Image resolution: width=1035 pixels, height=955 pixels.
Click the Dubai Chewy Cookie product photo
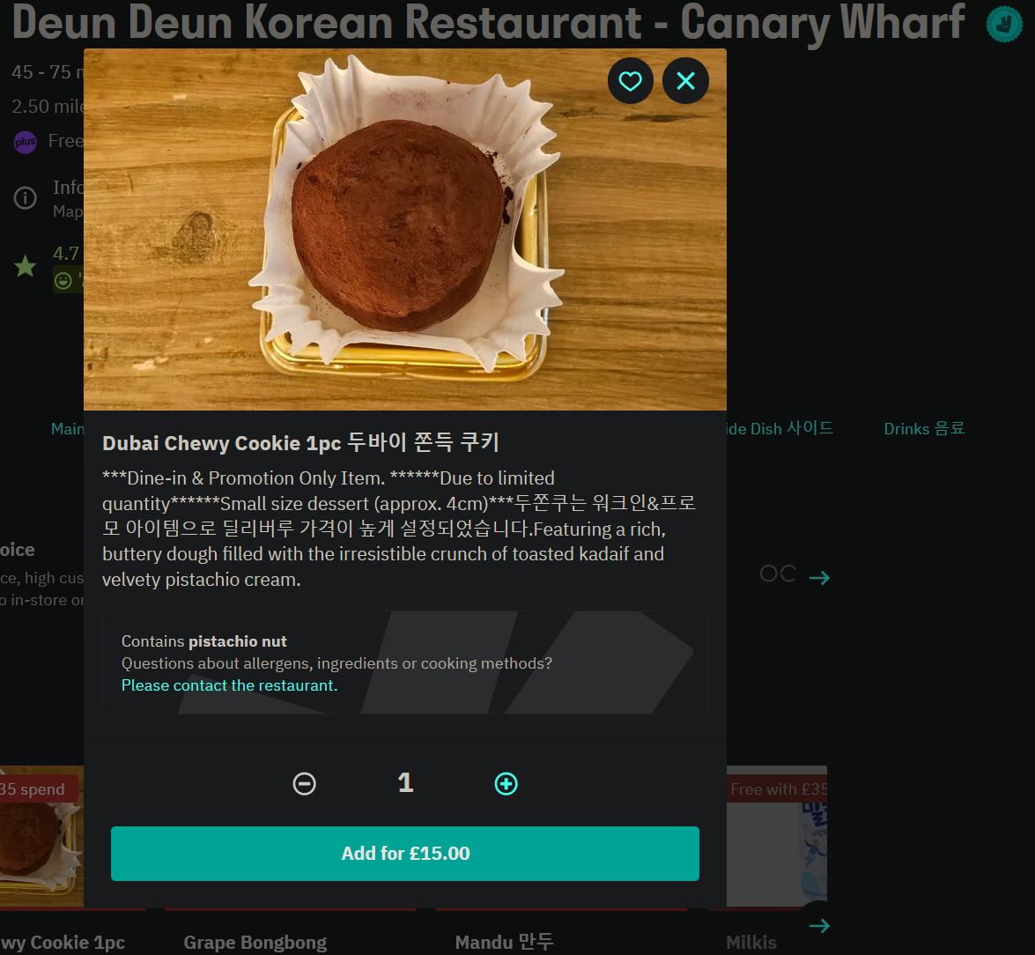404,229
